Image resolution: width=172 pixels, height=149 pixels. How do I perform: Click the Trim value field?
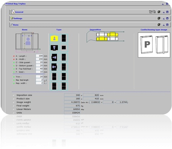[39, 77]
